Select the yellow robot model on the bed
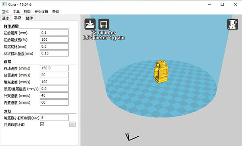242x146 pixels. [161, 71]
